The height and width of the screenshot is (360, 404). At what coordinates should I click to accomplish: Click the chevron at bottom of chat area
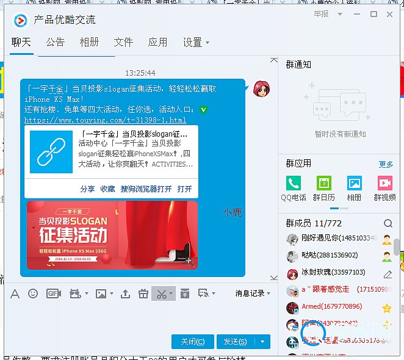(x=274, y=278)
